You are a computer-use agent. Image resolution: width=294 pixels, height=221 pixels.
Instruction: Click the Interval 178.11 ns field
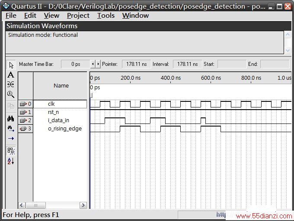pyautogui.click(x=187, y=64)
